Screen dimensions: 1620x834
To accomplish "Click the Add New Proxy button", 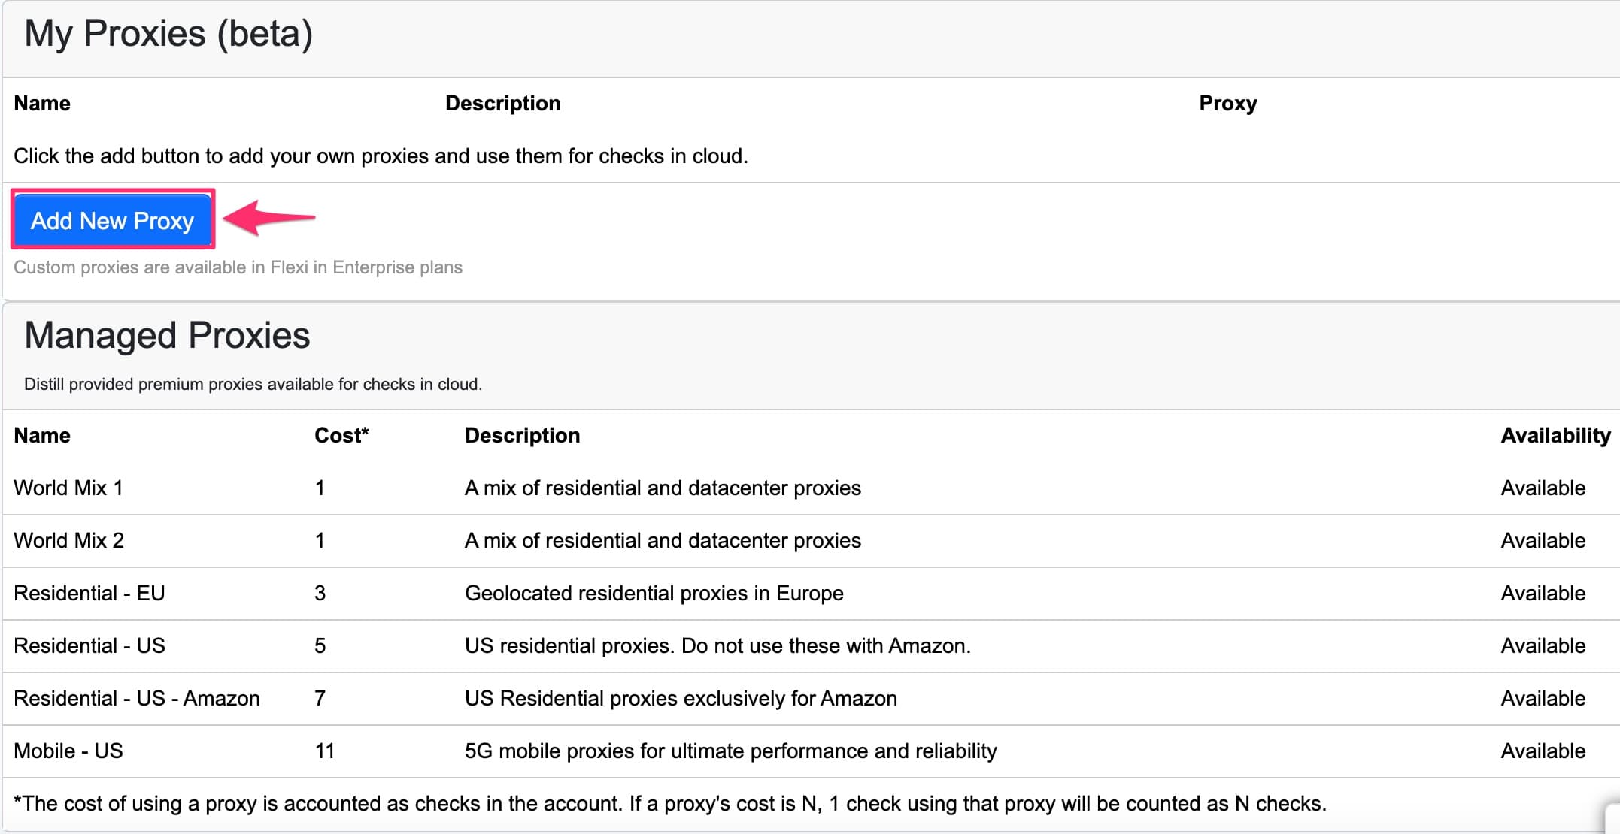I will (111, 220).
